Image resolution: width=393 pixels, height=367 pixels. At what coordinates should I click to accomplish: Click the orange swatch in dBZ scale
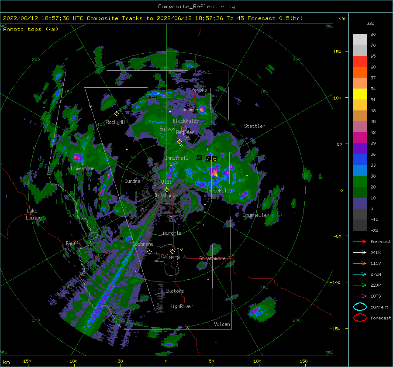pos(360,72)
